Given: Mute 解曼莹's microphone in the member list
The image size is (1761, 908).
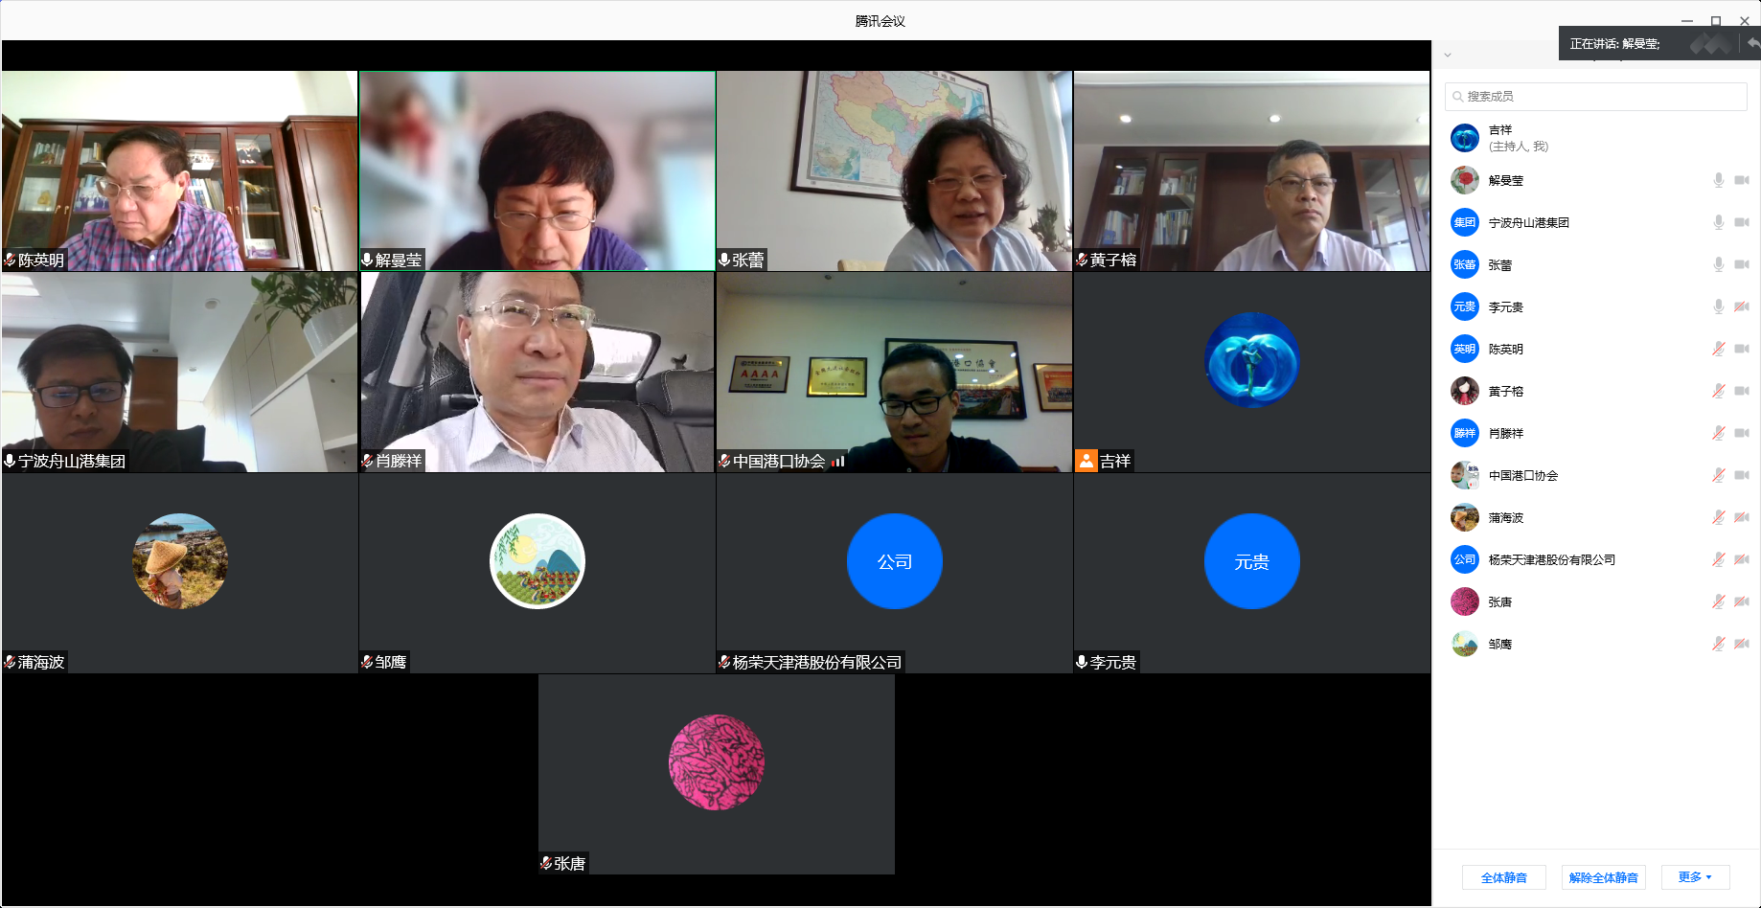Looking at the screenshot, I should tap(1719, 180).
